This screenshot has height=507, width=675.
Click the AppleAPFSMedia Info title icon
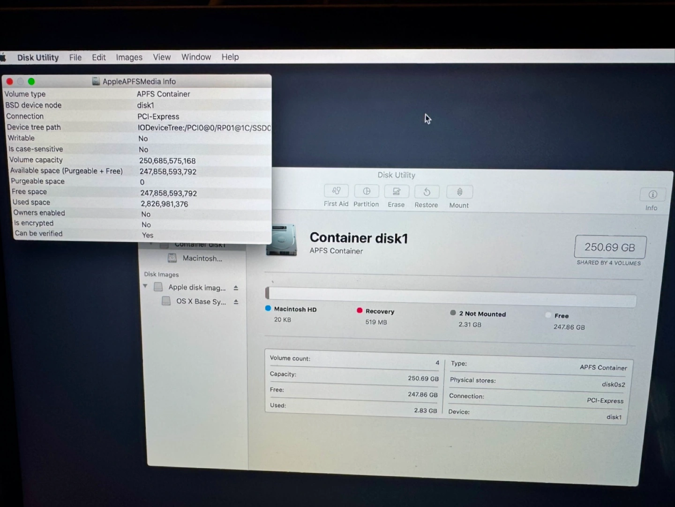(96, 81)
